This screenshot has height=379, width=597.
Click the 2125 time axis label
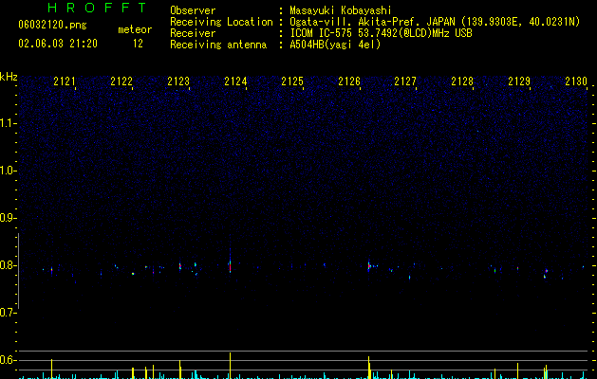tap(292, 81)
